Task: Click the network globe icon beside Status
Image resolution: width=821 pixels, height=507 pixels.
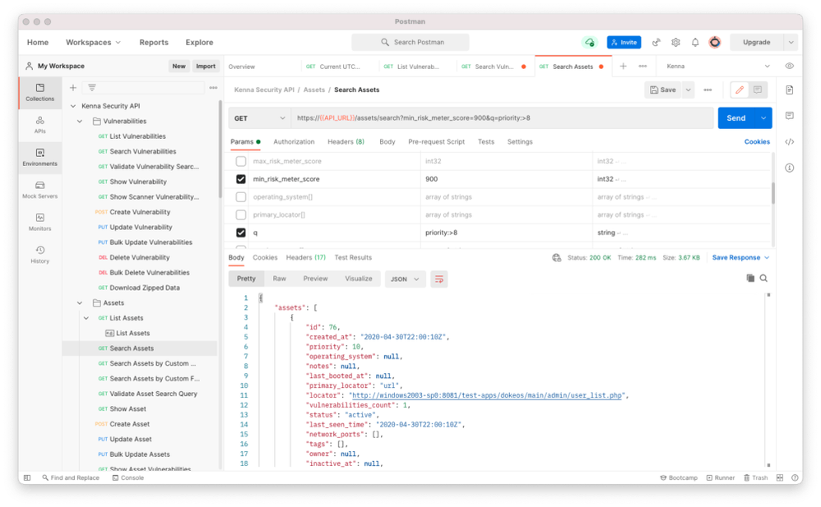Action: tap(557, 258)
